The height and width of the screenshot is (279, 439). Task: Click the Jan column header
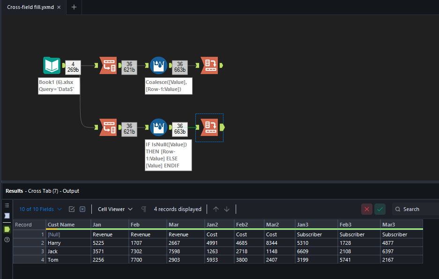tap(110, 225)
